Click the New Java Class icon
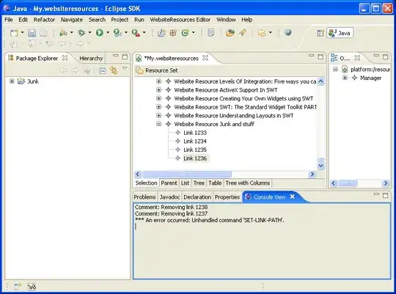This screenshot has height=294, width=396. pos(185,33)
